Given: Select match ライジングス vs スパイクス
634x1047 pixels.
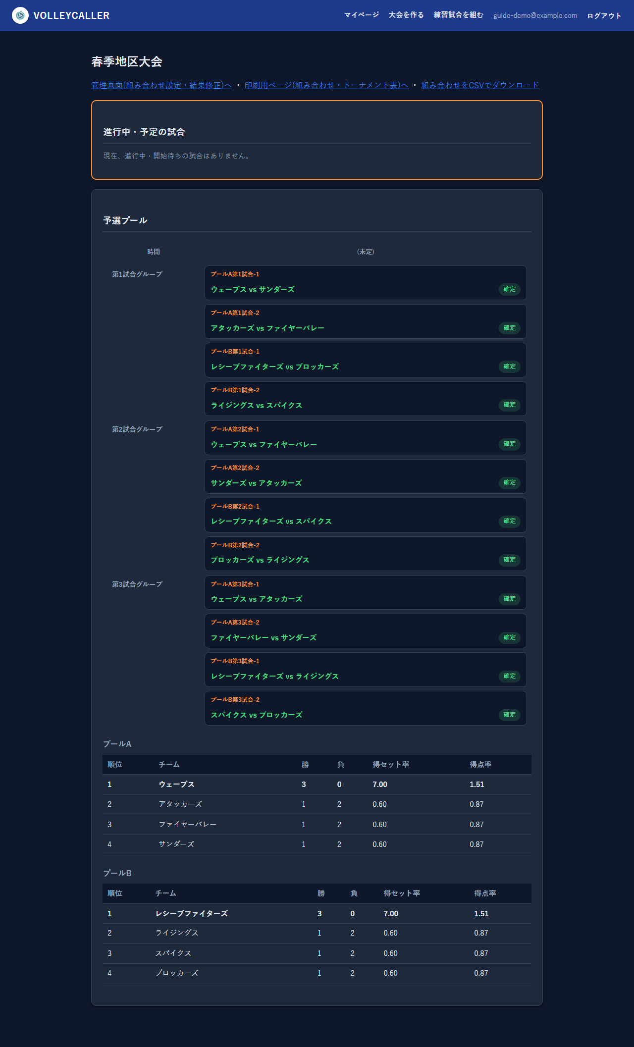Looking at the screenshot, I should [366, 399].
